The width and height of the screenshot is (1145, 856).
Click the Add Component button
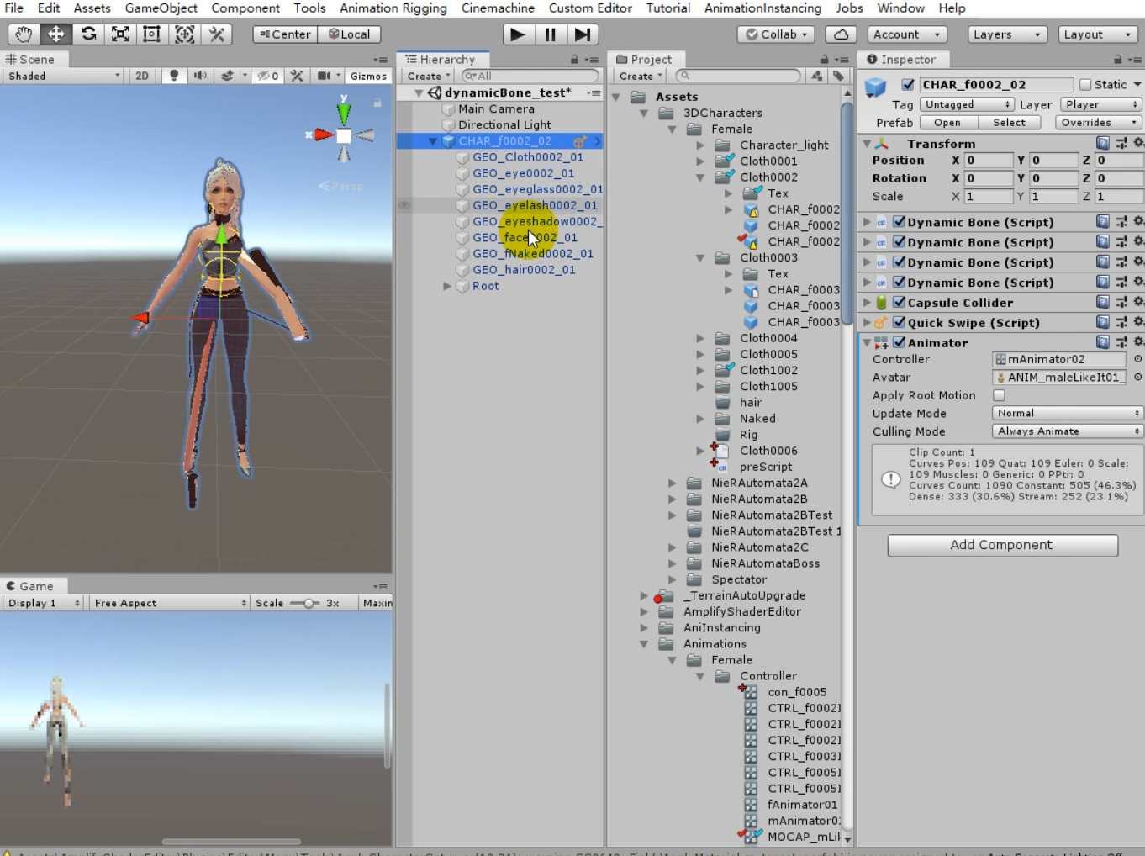coord(1002,545)
